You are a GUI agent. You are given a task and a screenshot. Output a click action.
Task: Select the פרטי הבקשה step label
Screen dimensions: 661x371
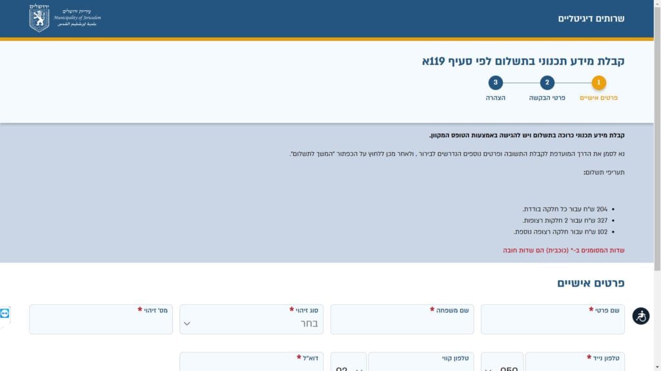547,98
